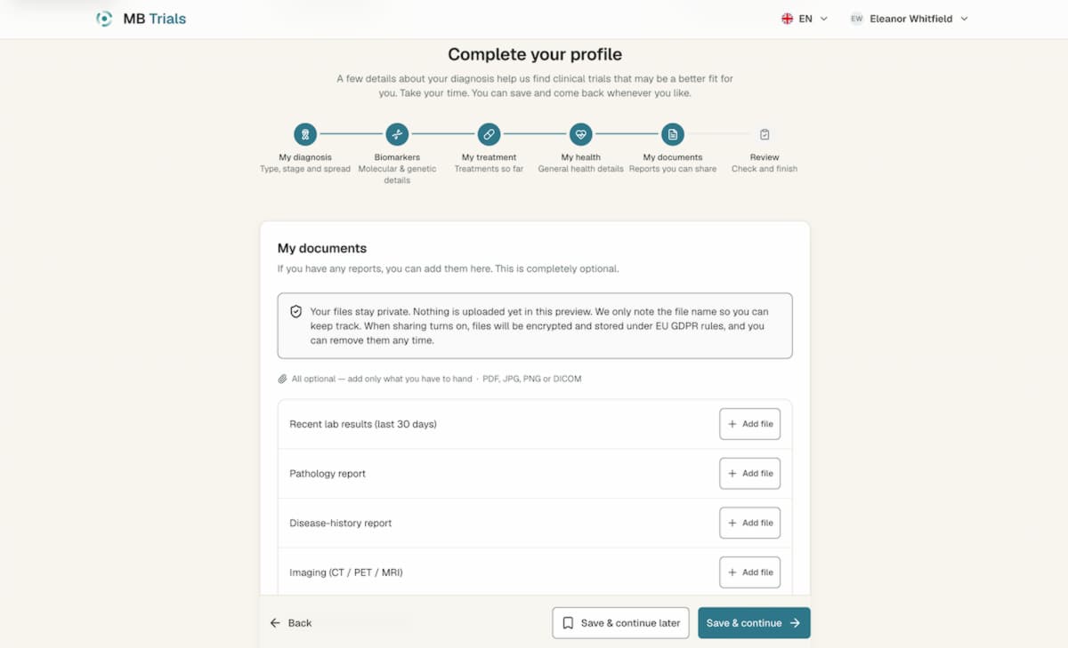Add file for Pathology report
The height and width of the screenshot is (648, 1068).
tap(750, 474)
